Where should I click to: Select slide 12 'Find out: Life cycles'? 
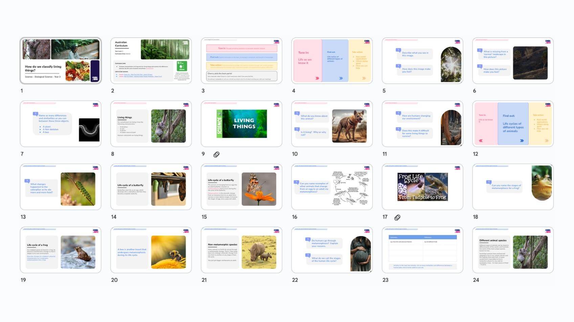[x=513, y=124]
